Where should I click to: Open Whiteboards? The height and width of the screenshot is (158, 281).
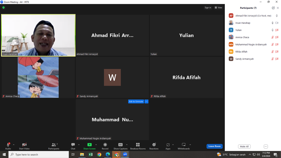pyautogui.click(x=184, y=146)
